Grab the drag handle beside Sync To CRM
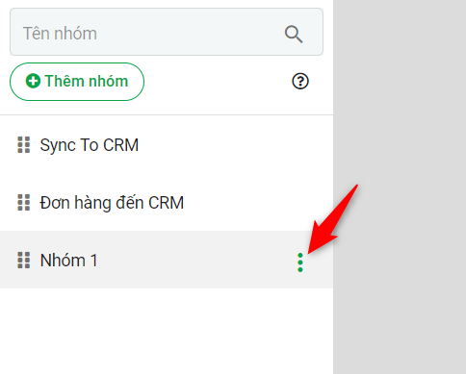 point(24,145)
